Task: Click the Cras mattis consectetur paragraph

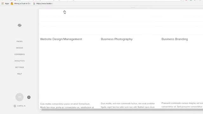Action: pos(67,105)
